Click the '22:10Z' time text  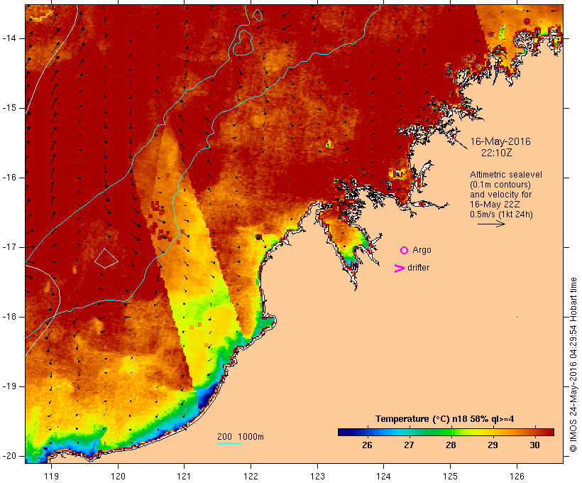tap(497, 153)
